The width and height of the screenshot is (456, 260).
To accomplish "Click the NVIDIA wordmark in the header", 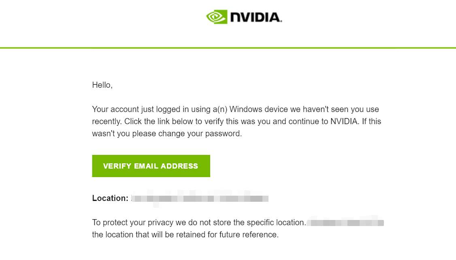I will [256, 17].
